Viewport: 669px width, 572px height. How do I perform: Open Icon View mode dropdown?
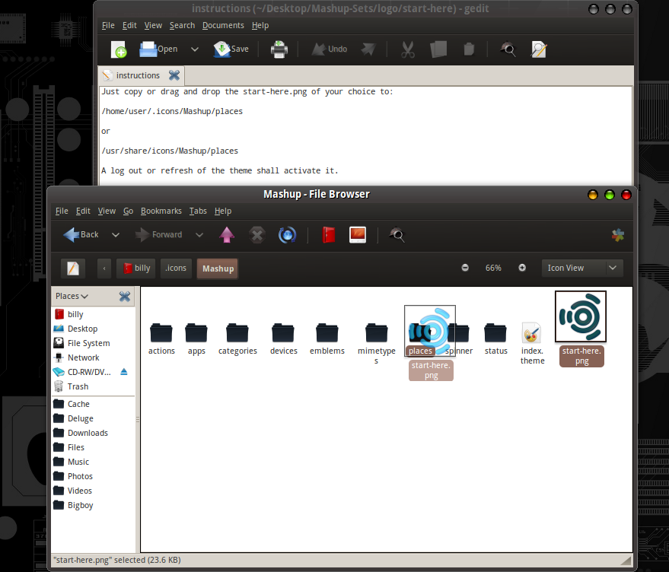coord(582,268)
